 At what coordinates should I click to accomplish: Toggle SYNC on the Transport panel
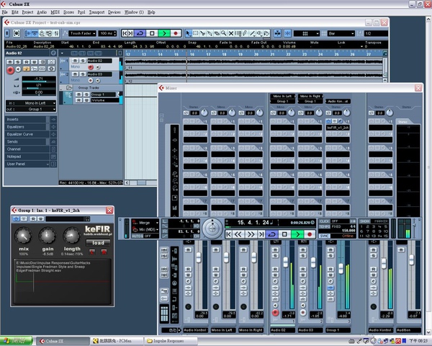click(x=324, y=236)
